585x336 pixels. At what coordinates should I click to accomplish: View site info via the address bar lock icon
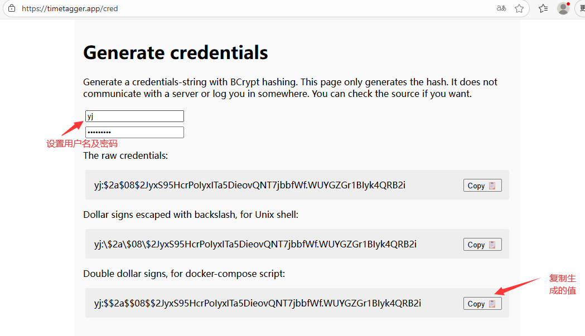(12, 8)
